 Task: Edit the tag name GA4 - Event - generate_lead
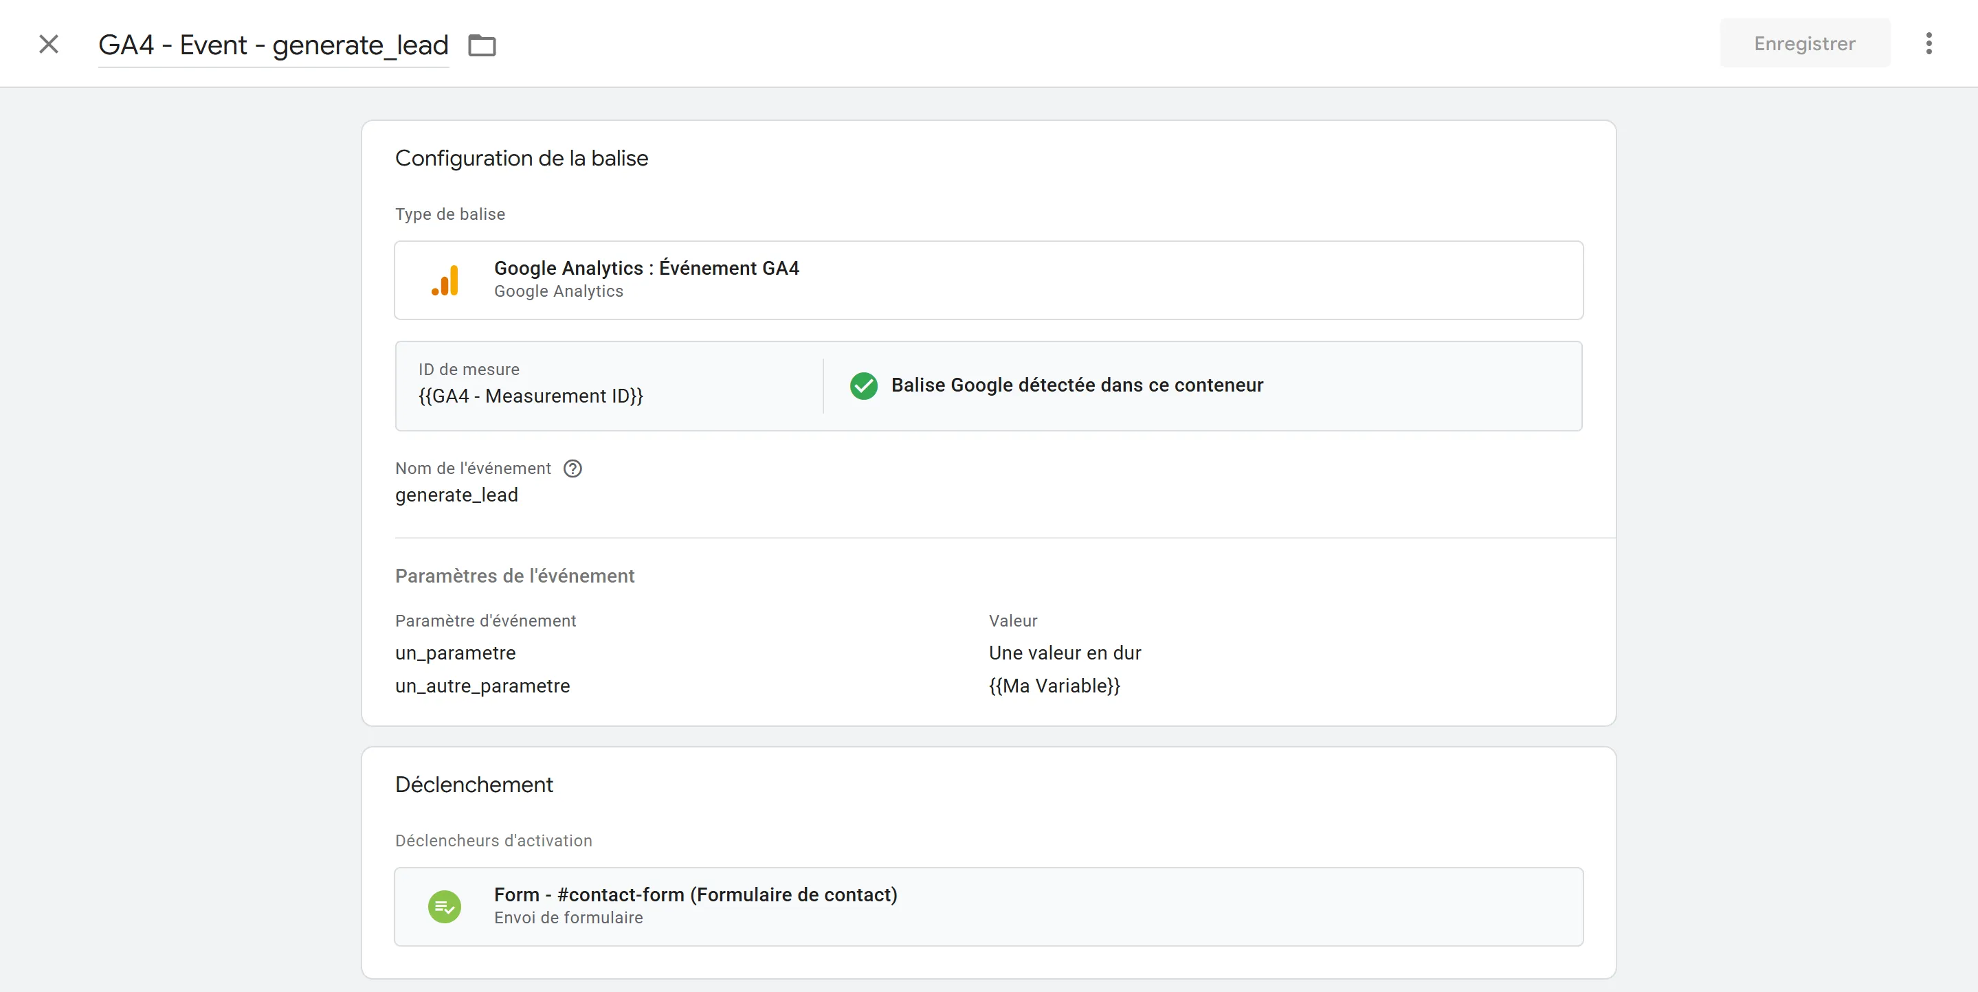pyautogui.click(x=274, y=45)
